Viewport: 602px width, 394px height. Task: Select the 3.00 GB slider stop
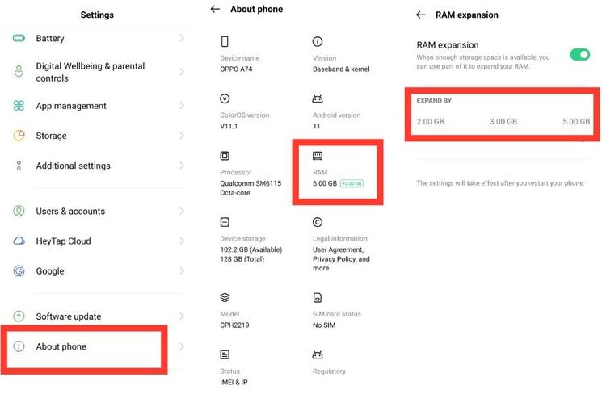[x=503, y=122]
